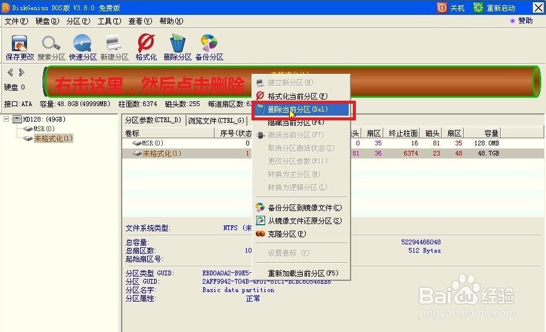The height and width of the screenshot is (332, 546).
Task: Click the restore icon beside 从镜像文件还原分区
Action: pyautogui.click(x=260, y=221)
